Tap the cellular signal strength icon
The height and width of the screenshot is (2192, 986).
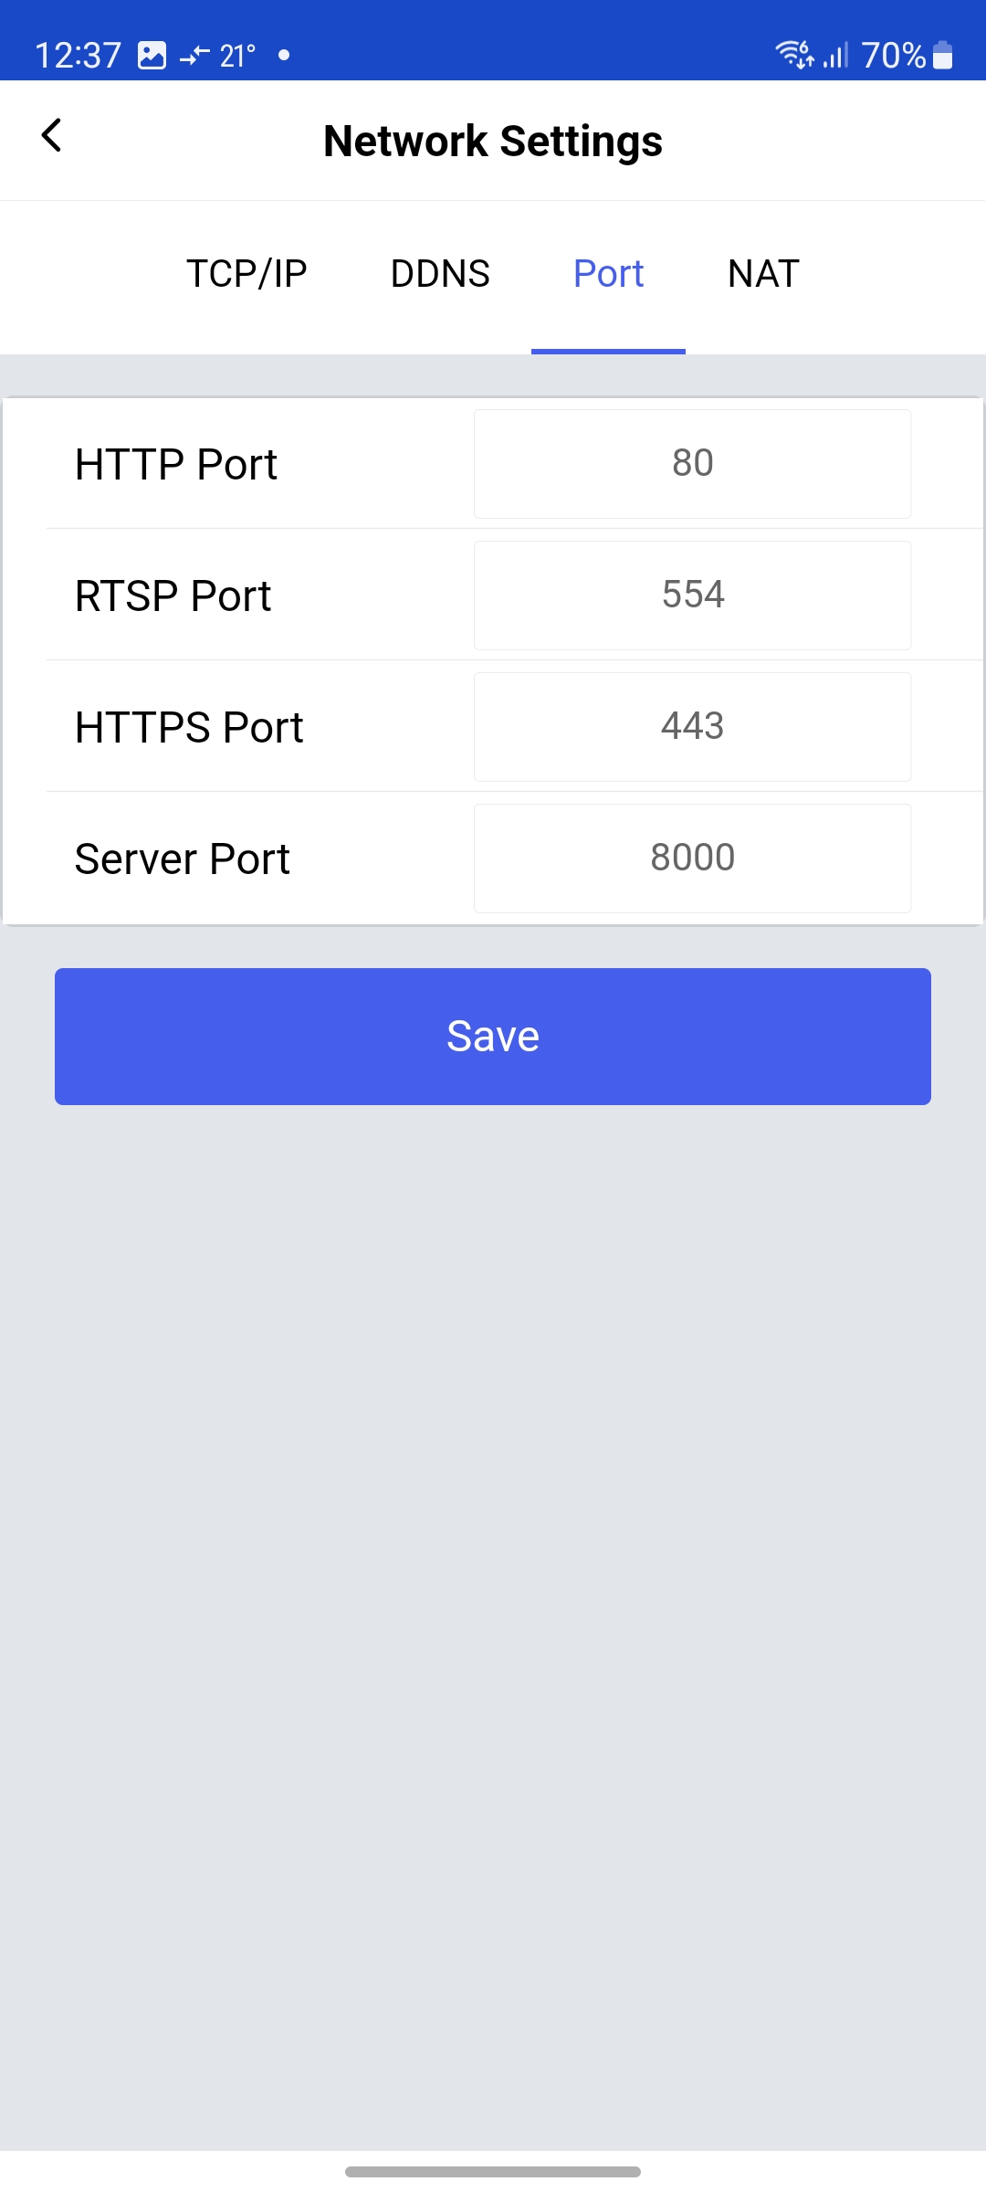(x=835, y=56)
